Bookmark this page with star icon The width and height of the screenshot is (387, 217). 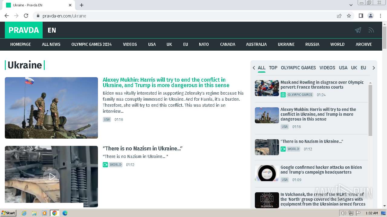349,16
